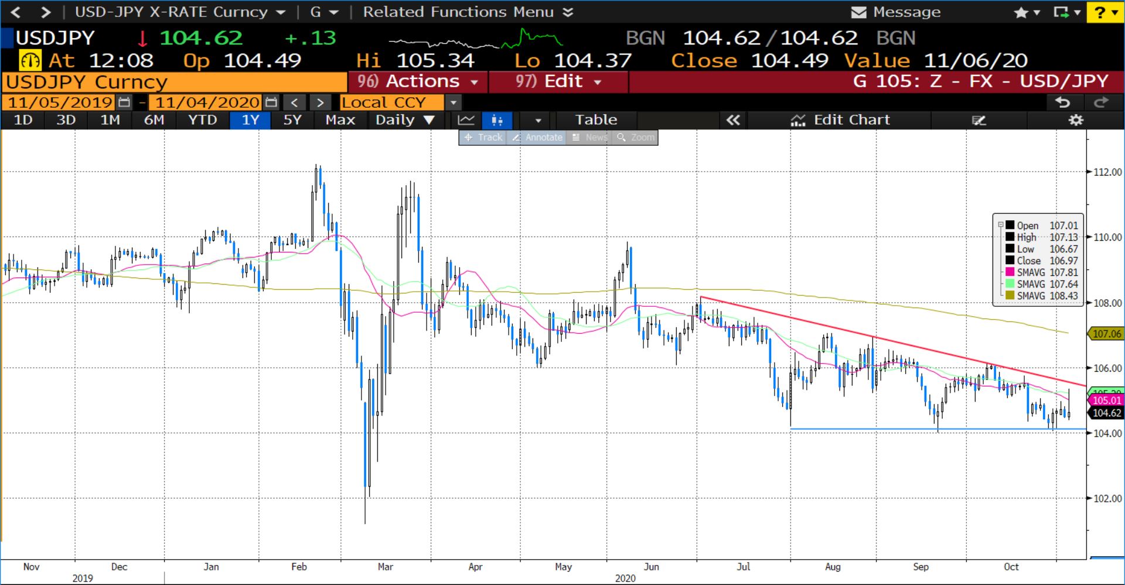Collapse the legend box via its corner toggle
Viewport: 1125px width, 585px height.
pyautogui.click(x=1001, y=225)
